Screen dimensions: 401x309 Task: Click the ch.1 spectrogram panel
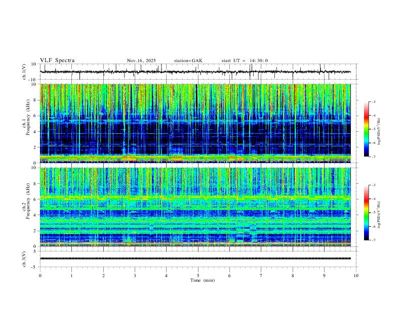(x=195, y=123)
